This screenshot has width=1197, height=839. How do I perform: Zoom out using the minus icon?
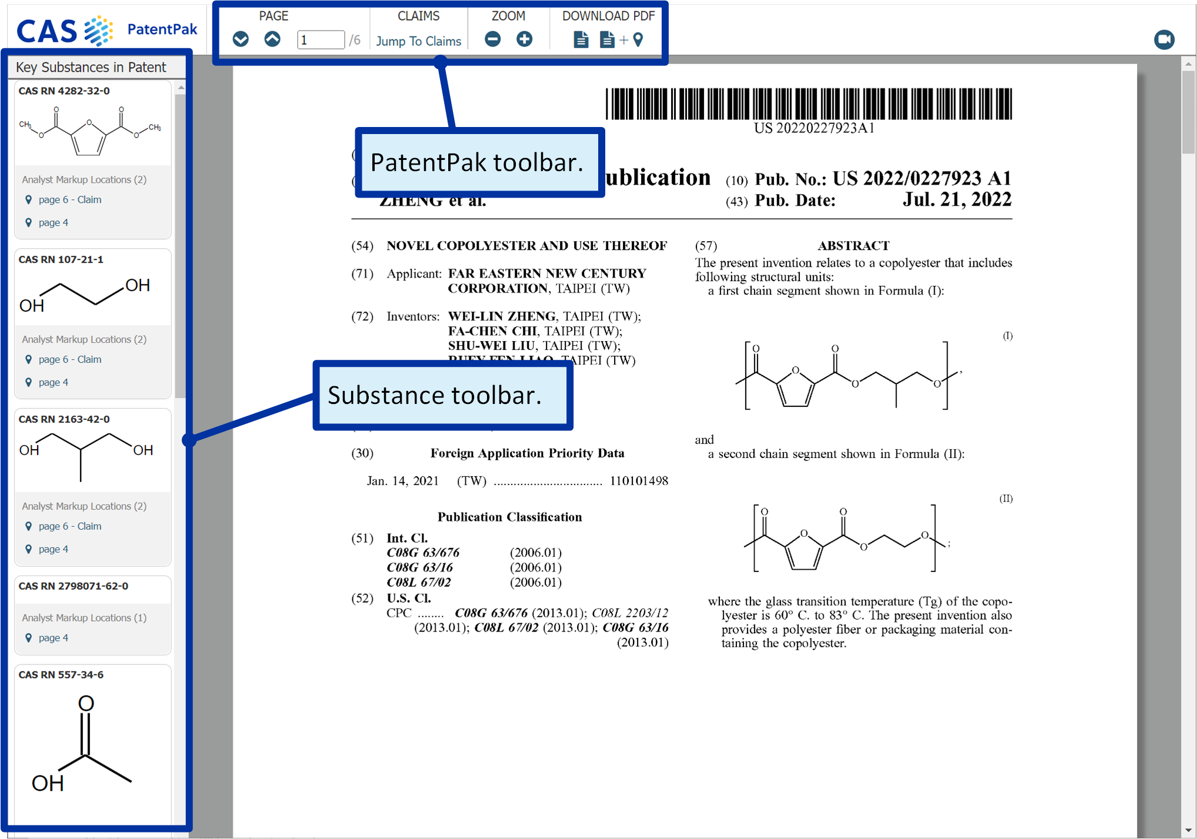click(x=493, y=39)
